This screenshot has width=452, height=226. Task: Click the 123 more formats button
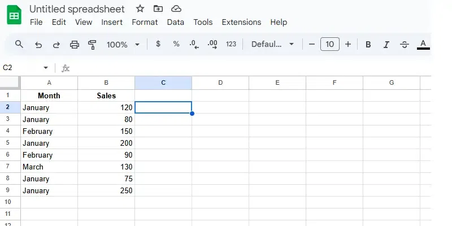[231, 44]
